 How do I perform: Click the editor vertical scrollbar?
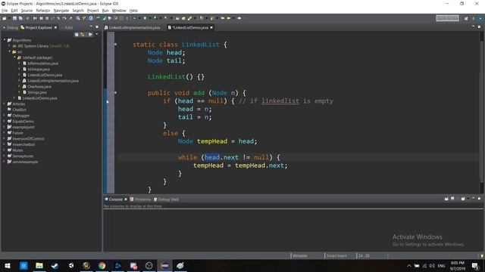[x=482, y=111]
